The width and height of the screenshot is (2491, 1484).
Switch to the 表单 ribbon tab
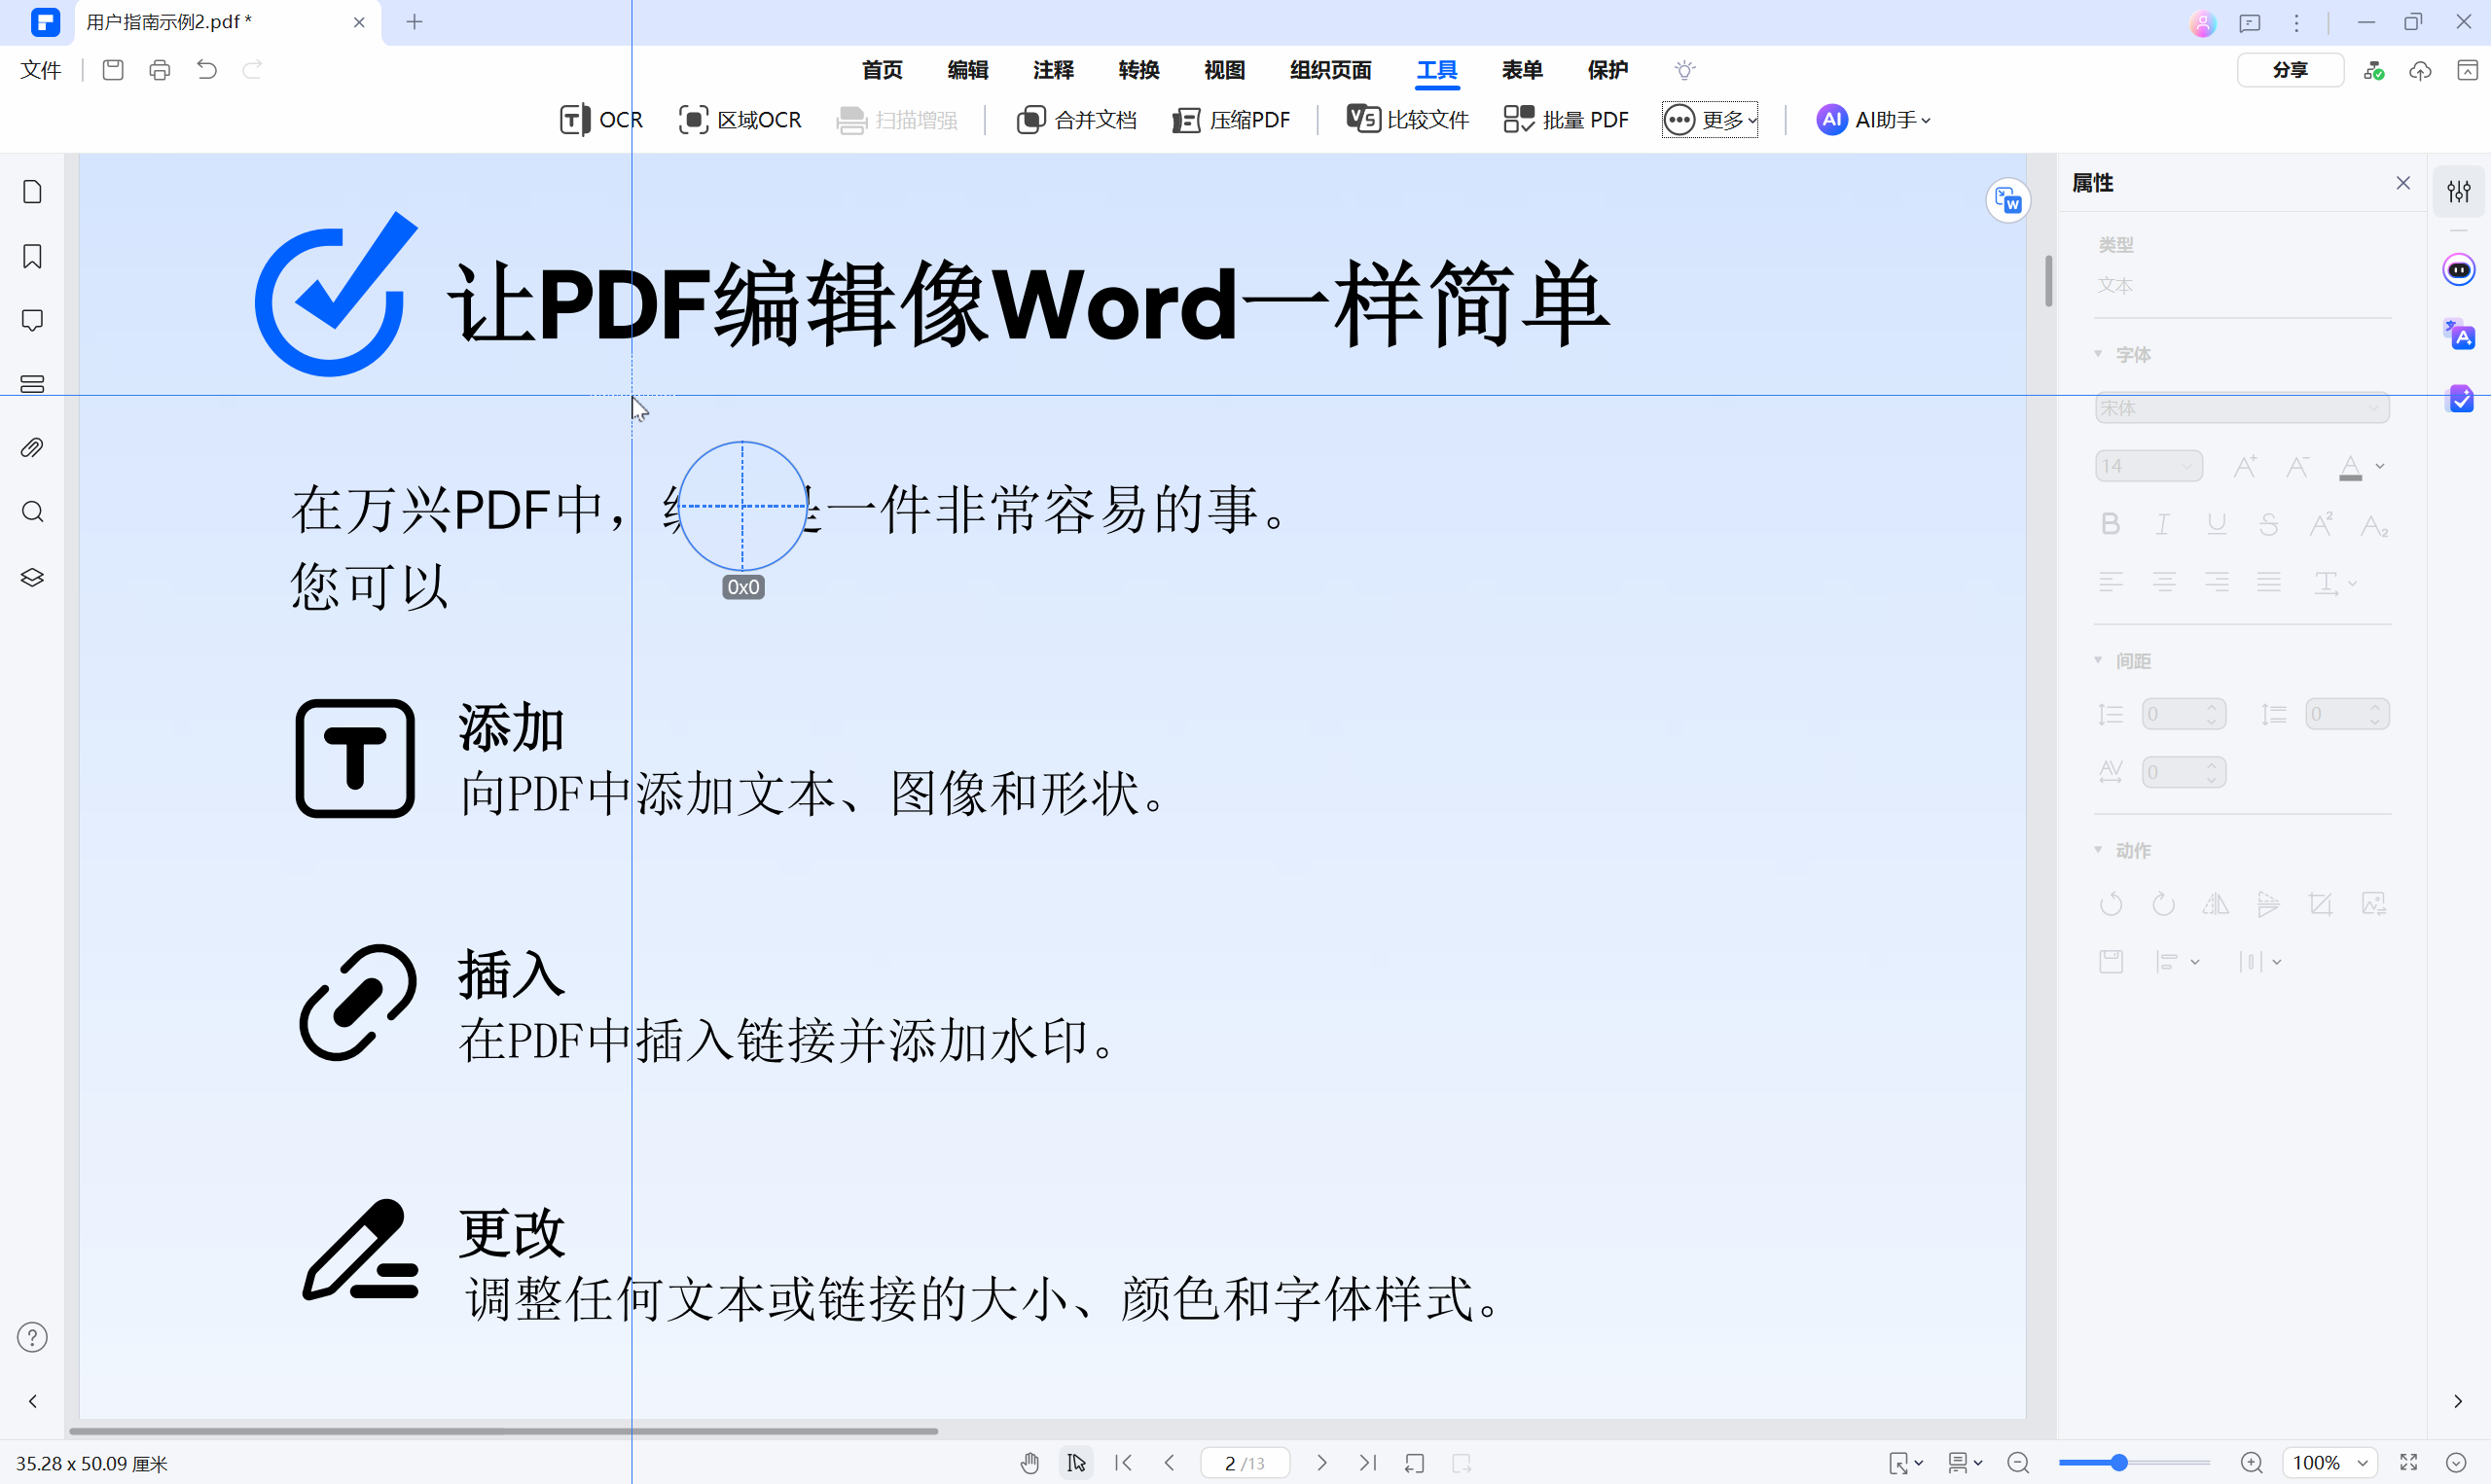(x=1522, y=70)
